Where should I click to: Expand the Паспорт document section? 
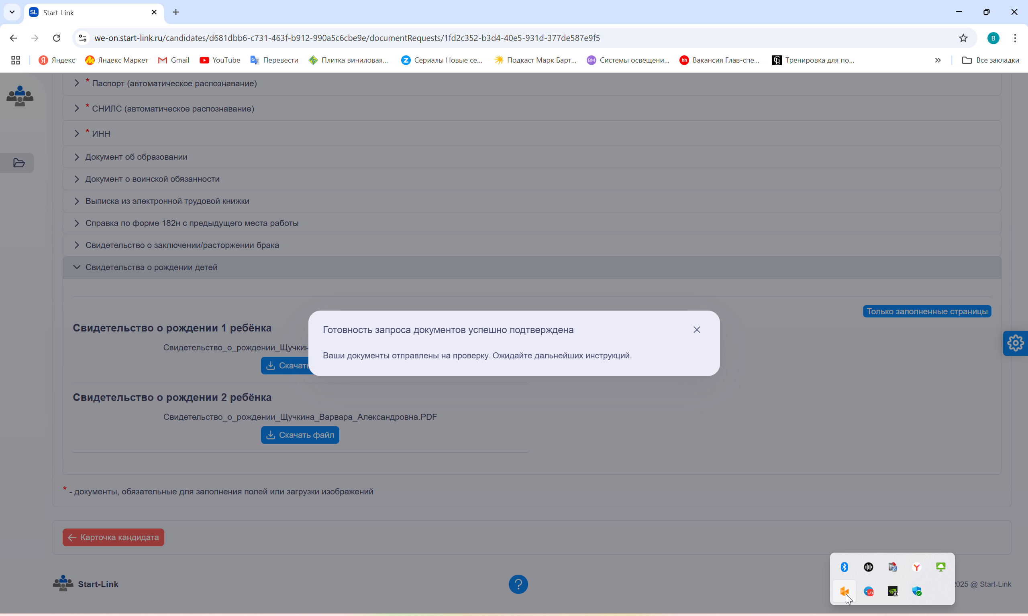[532, 83]
